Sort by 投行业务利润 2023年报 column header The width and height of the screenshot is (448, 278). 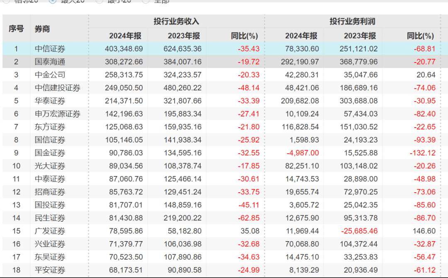(361, 36)
